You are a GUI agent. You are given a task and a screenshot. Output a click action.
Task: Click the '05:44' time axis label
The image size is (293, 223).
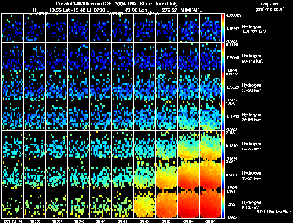click(x=122, y=221)
